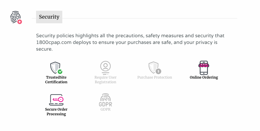Screen dimensions: 260x131
Task: Click the fingerprint Security section icon
Action: pos(16,17)
